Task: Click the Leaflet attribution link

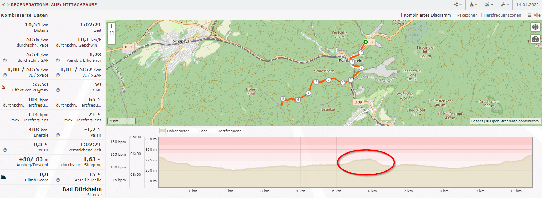Action: pyautogui.click(x=477, y=121)
